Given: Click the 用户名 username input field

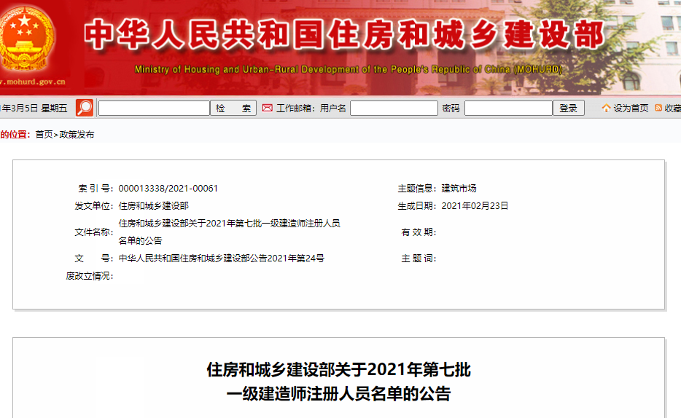Looking at the screenshot, I should click(x=394, y=109).
